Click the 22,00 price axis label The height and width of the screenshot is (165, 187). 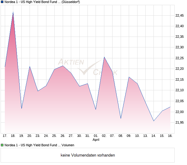click(179, 112)
